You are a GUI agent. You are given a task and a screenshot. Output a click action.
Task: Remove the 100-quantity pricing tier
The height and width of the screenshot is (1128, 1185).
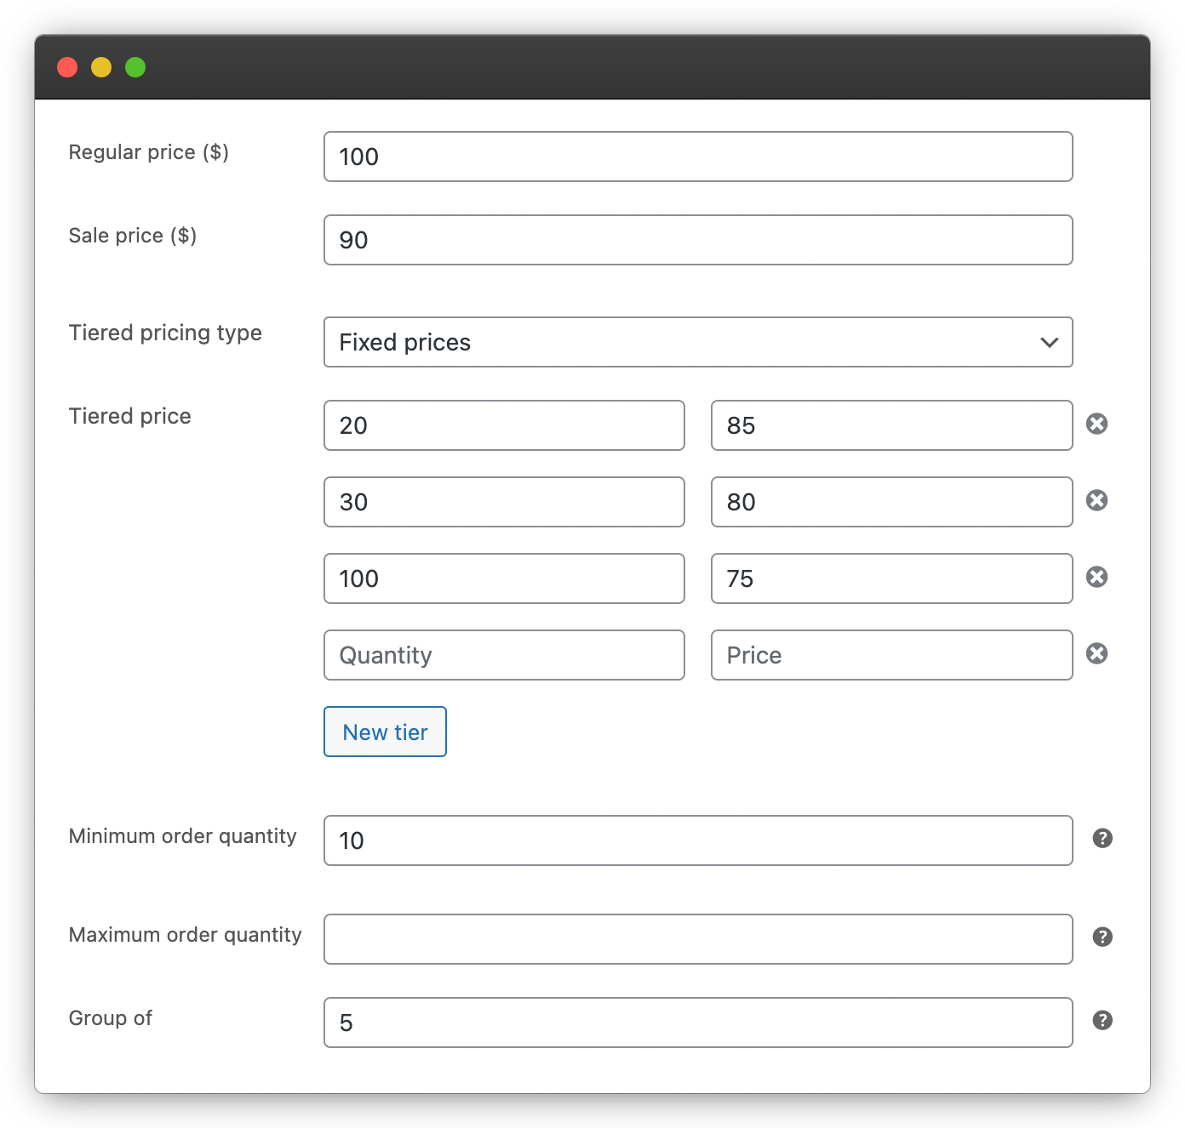(1097, 577)
